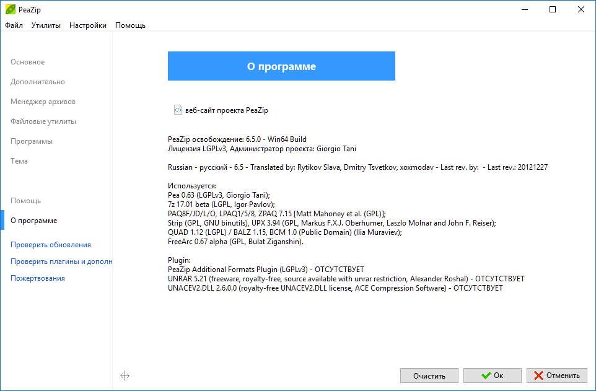Image resolution: width=596 pixels, height=391 pixels.
Task: Click the blue О программе header banner
Action: (x=281, y=66)
